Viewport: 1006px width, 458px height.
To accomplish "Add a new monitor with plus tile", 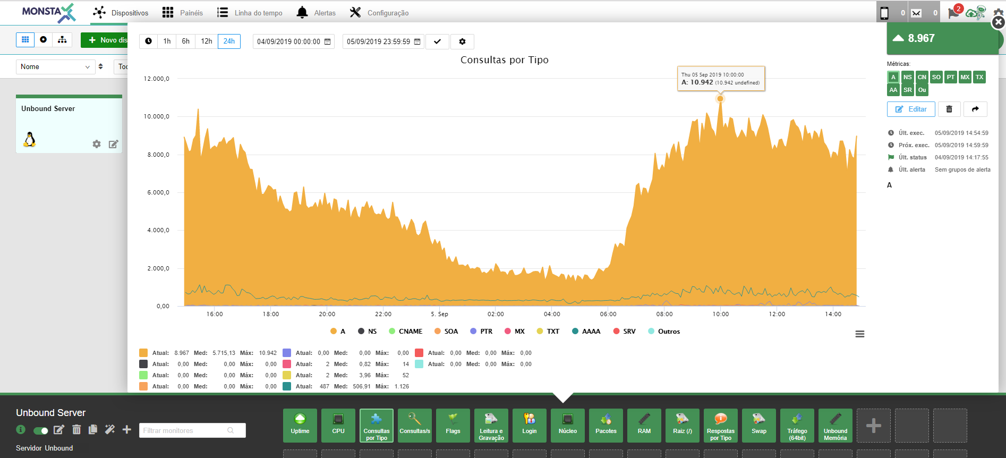I will pyautogui.click(x=874, y=426).
